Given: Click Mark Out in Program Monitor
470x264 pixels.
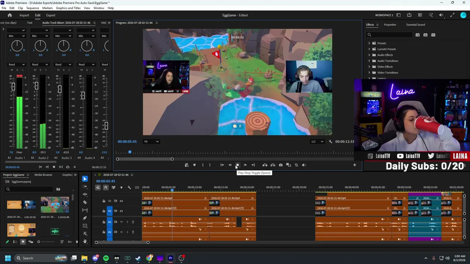Looking at the screenshot, I should (210, 165).
